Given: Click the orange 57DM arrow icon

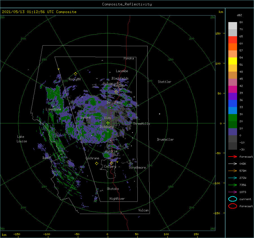Looking at the screenshot, I should 233,171.
